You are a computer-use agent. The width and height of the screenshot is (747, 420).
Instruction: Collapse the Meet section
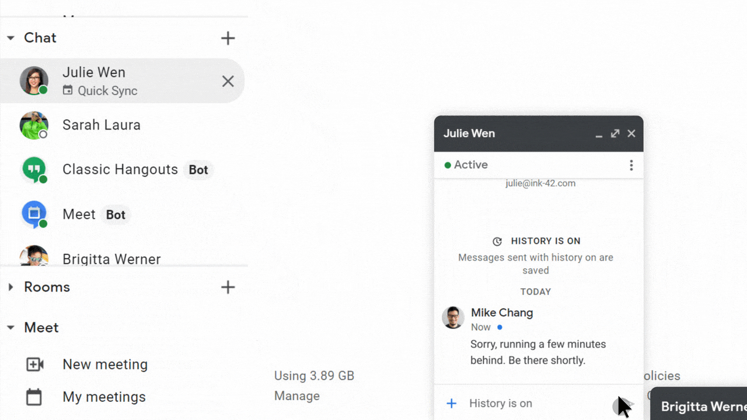[10, 328]
